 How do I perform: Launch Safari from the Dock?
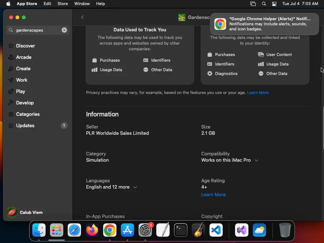74,230
